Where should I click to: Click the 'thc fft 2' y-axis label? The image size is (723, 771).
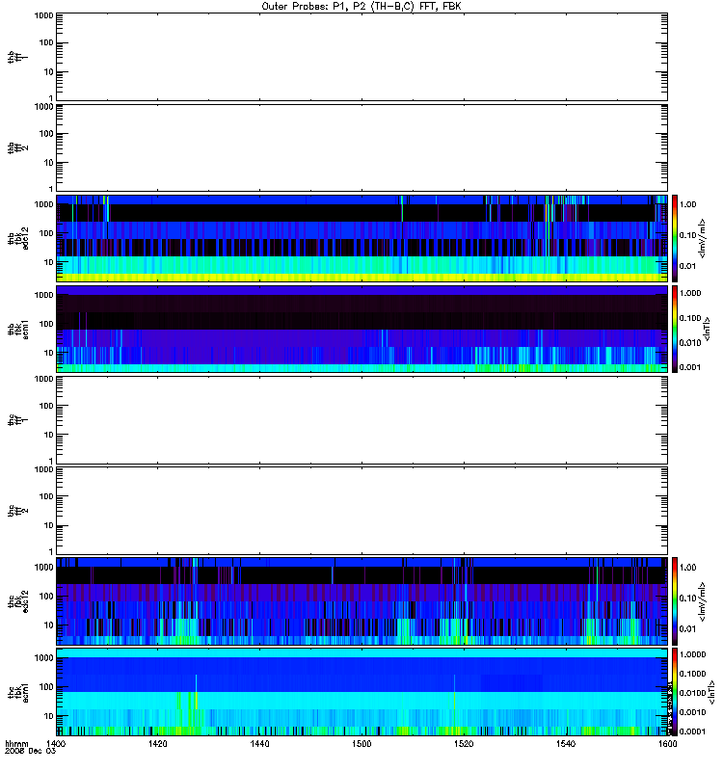tap(17, 512)
